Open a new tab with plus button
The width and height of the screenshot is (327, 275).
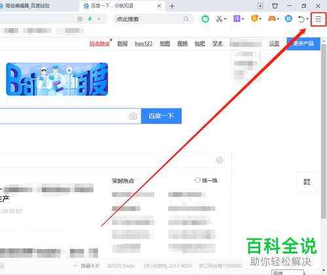coord(172,6)
